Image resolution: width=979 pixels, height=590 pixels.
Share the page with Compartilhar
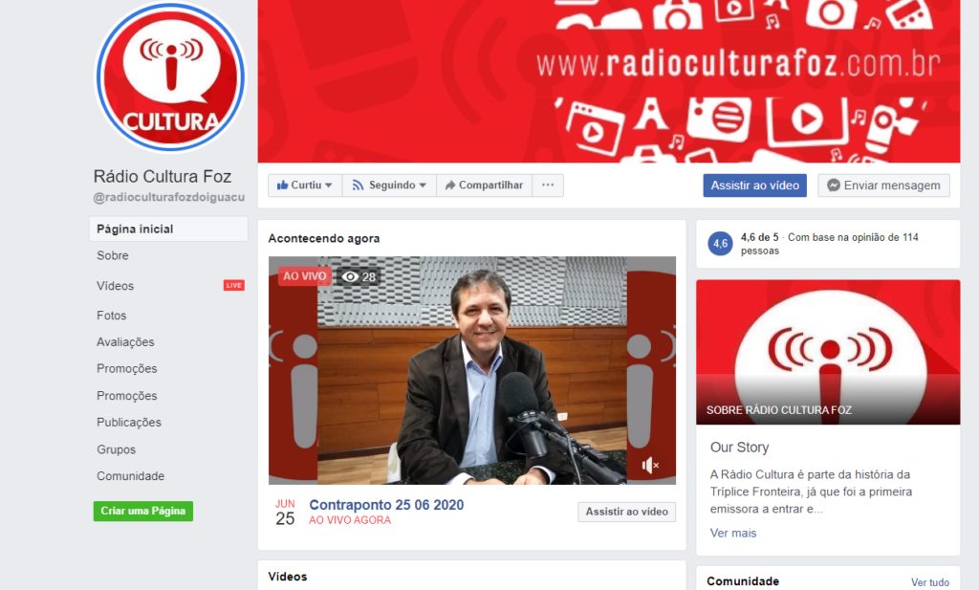pyautogui.click(x=484, y=186)
